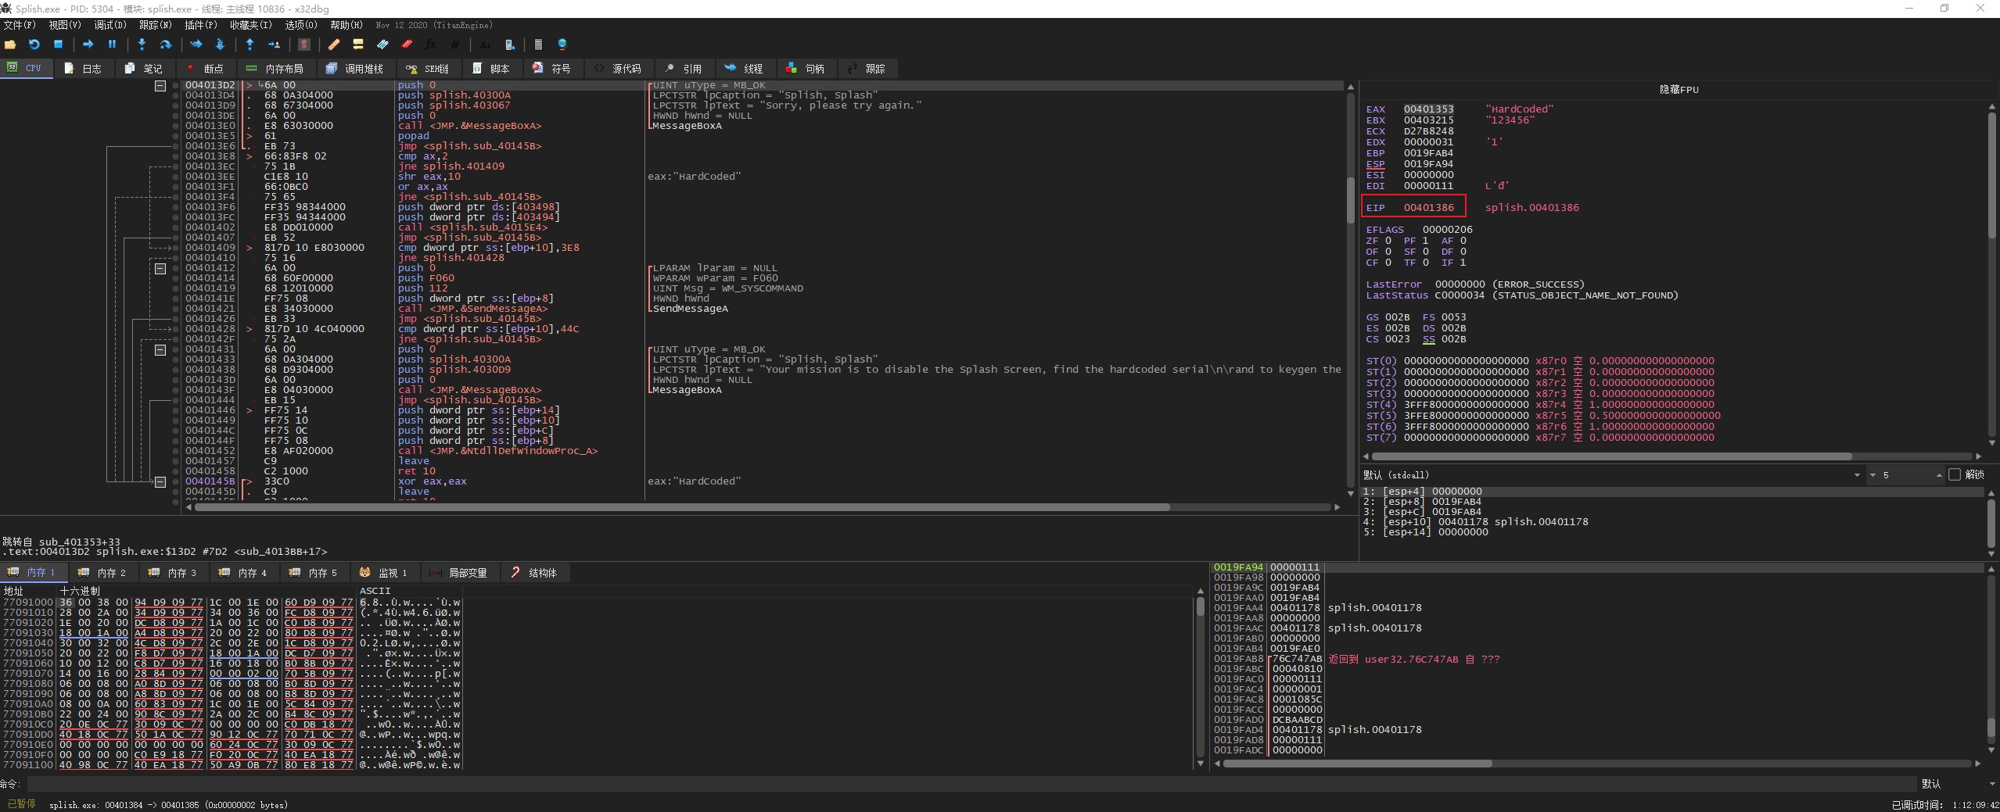Open the calculator icon in the toolbar
This screenshot has width=2000, height=812.
click(x=537, y=45)
